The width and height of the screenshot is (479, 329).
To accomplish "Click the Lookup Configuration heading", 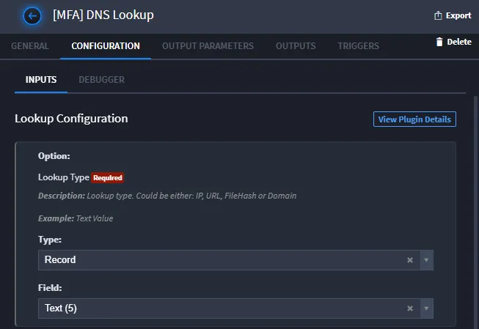I will [71, 119].
